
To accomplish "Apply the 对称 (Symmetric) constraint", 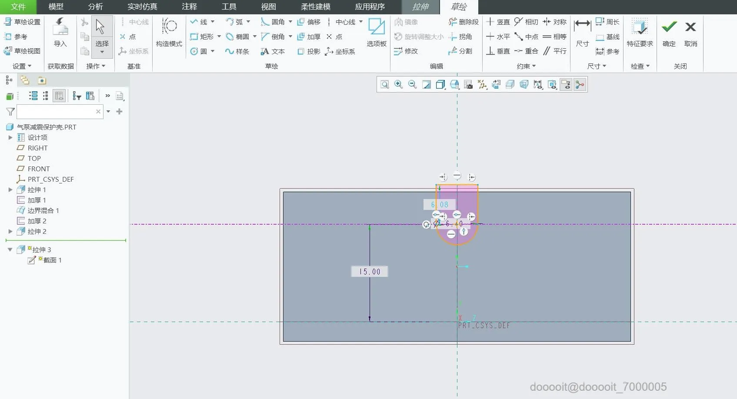I will point(555,22).
